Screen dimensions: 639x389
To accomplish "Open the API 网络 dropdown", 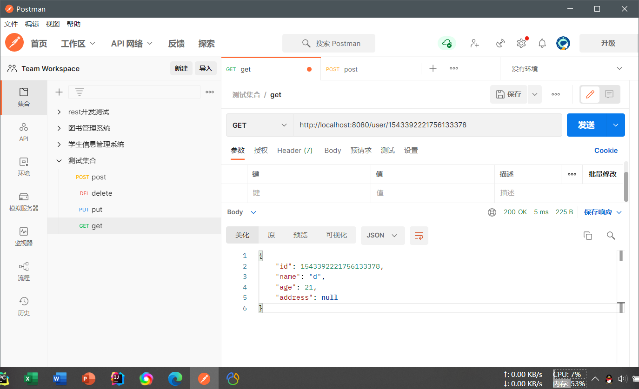I will 132,44.
